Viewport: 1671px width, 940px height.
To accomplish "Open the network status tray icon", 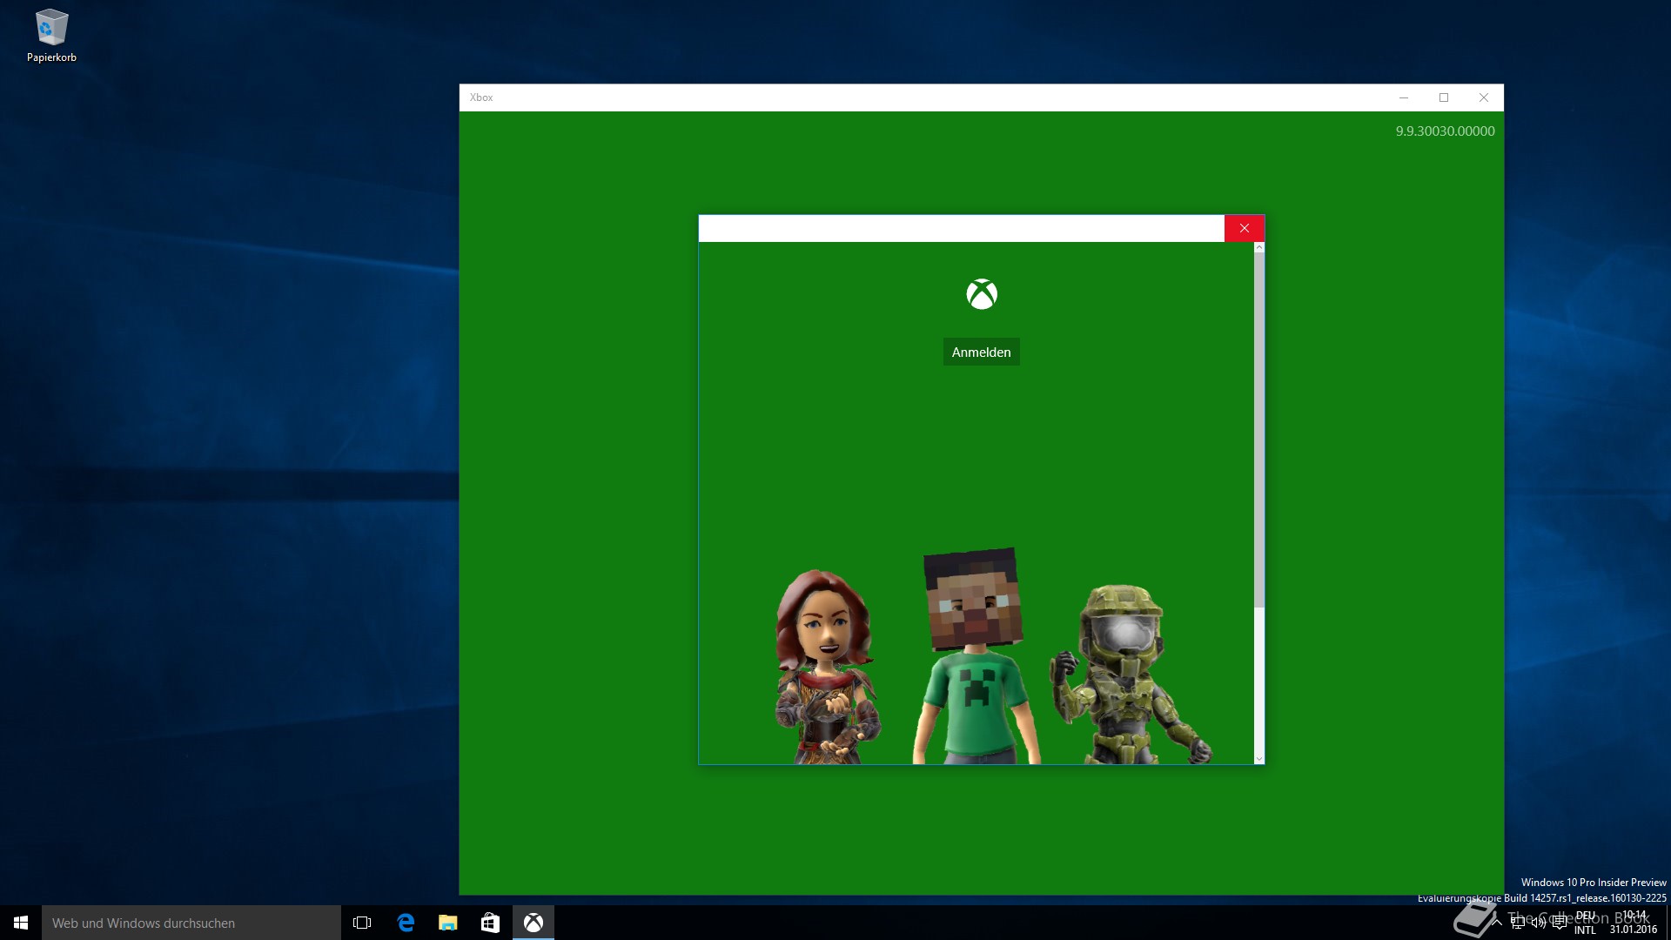I will coord(1518,923).
